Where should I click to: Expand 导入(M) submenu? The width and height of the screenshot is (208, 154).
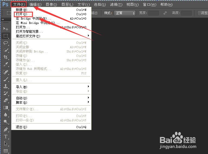point(51,87)
